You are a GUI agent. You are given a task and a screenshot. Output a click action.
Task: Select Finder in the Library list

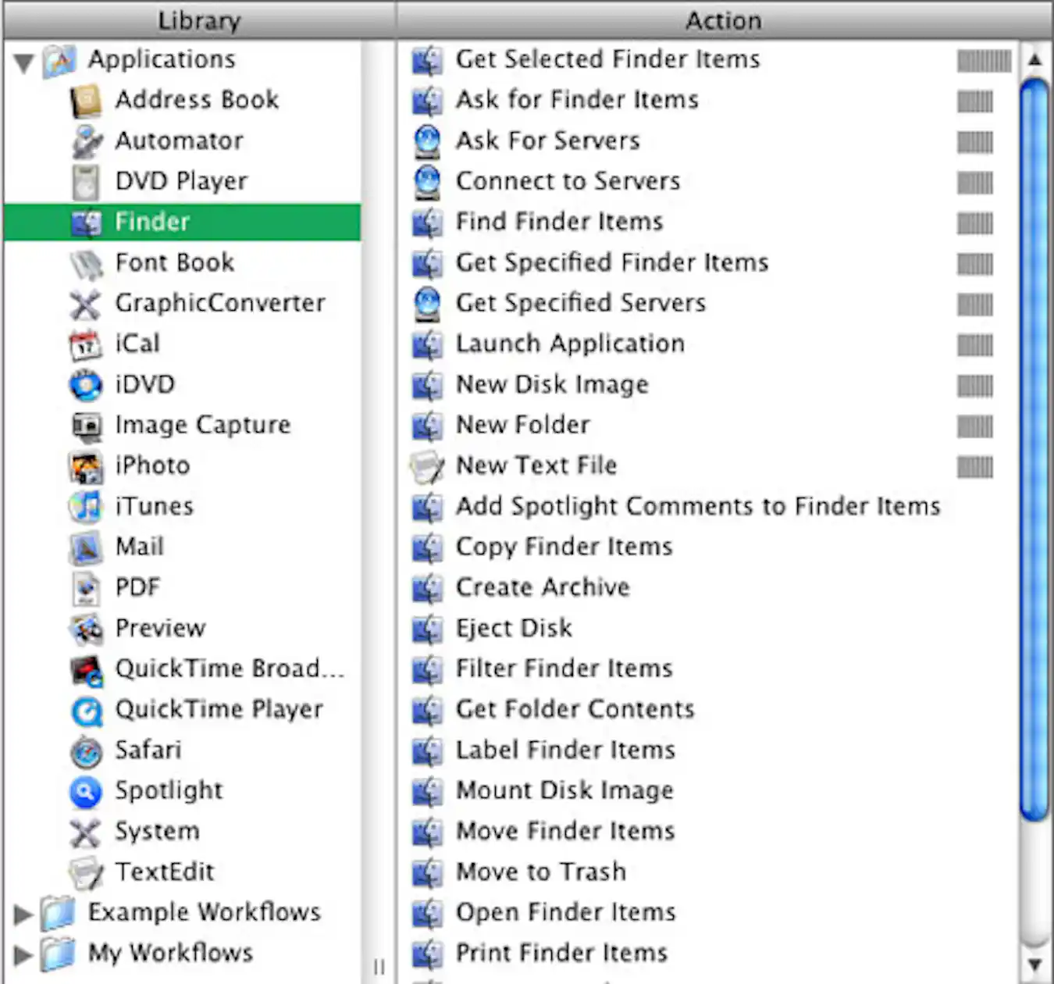tap(152, 223)
